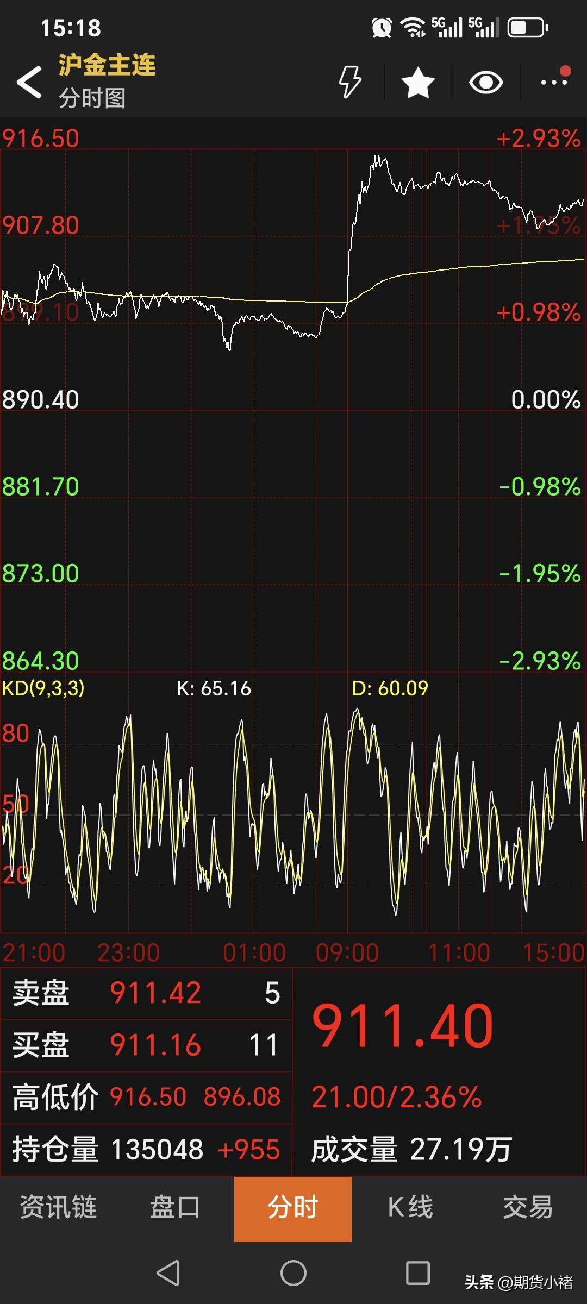Tap the high price 916.50 in 高低价 row
587x1304 pixels.
pyautogui.click(x=148, y=1096)
